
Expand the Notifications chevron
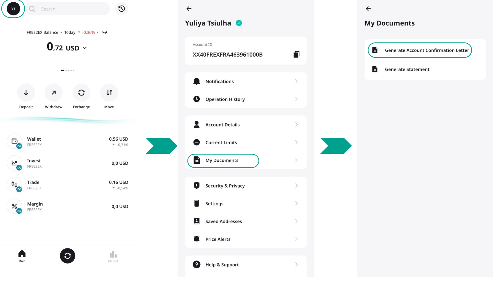(x=296, y=81)
